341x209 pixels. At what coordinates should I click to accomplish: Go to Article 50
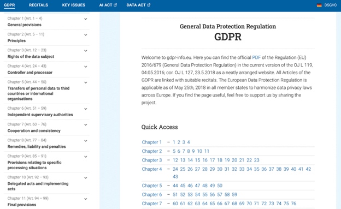[x=220, y=186]
